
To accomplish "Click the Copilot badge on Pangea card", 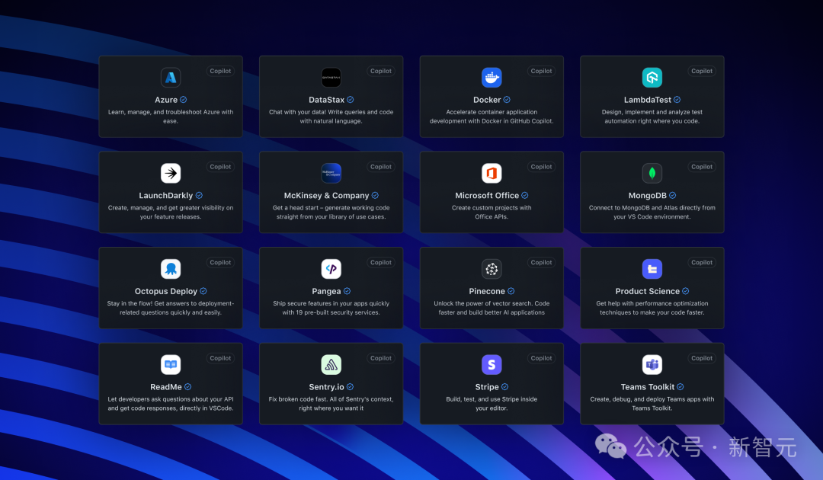I will point(380,262).
